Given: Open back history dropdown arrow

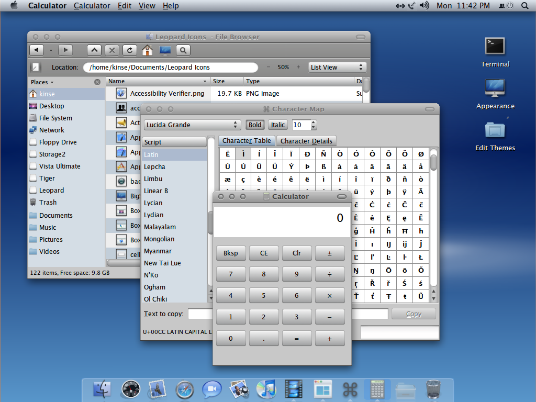Looking at the screenshot, I should point(51,51).
